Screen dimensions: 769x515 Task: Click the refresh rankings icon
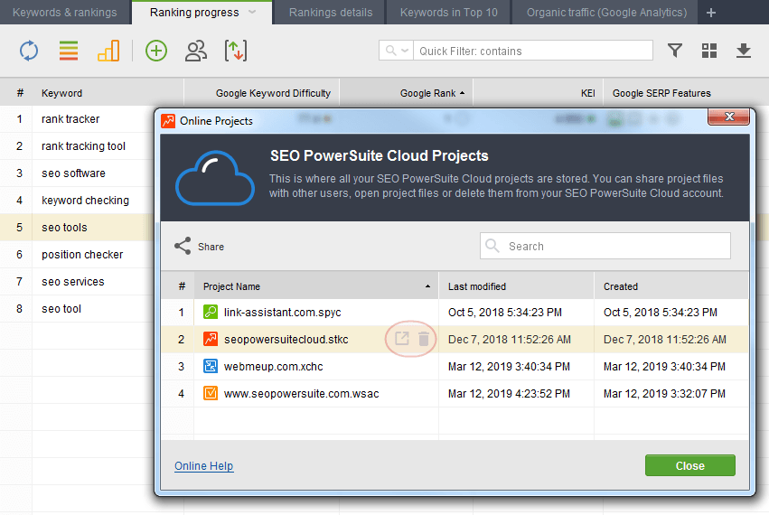tap(29, 51)
